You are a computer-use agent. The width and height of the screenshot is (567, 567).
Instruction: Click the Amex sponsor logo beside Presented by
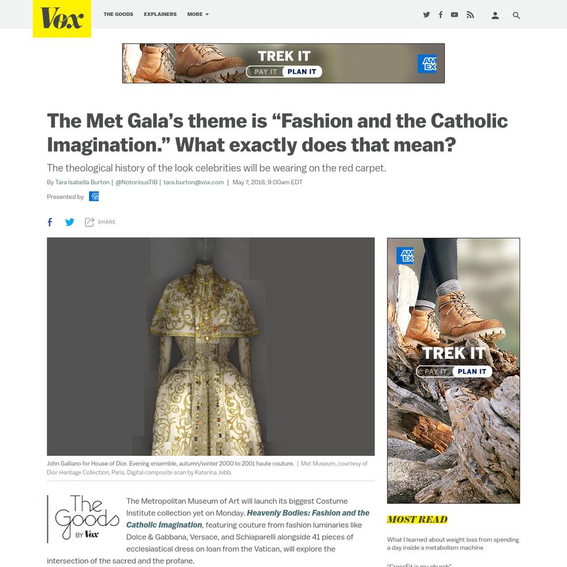pos(94,196)
